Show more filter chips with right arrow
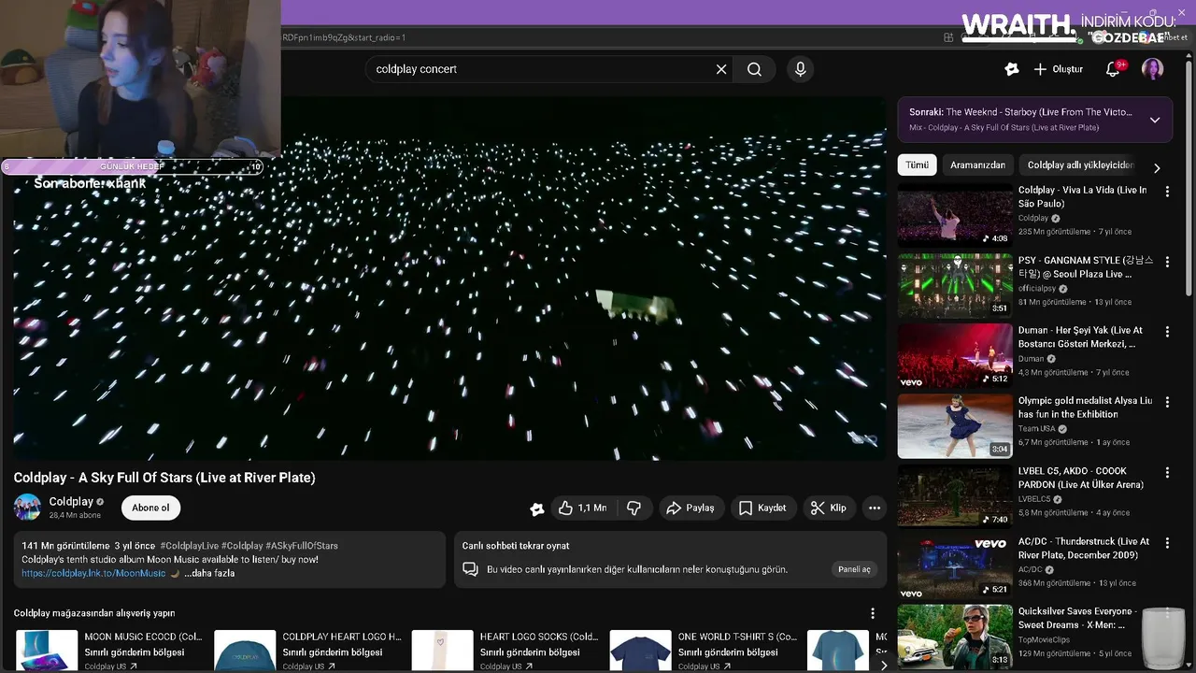1196x673 pixels. 1157,168
